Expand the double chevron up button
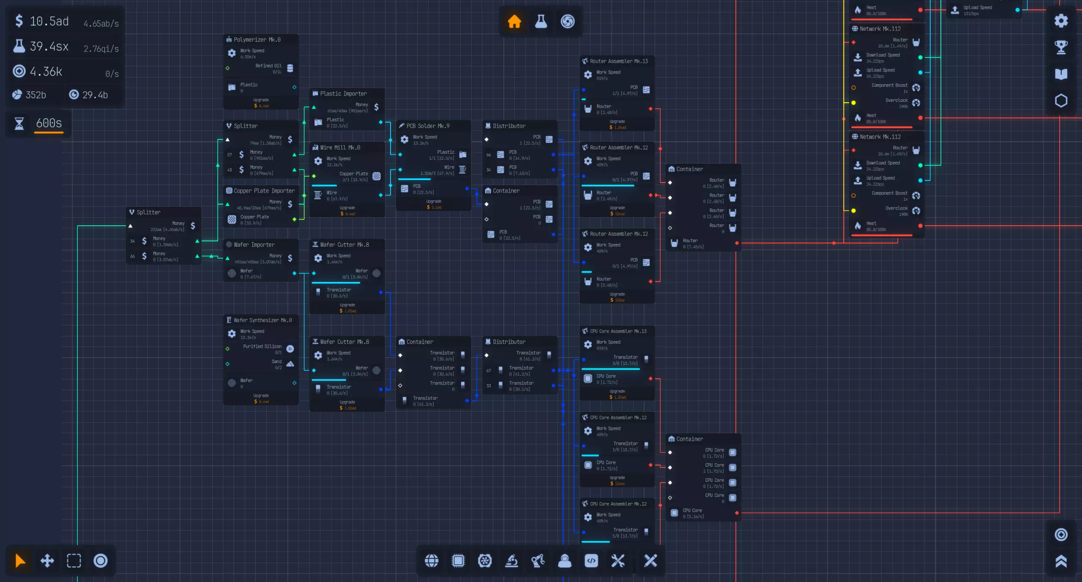This screenshot has height=582, width=1082. tap(1061, 561)
